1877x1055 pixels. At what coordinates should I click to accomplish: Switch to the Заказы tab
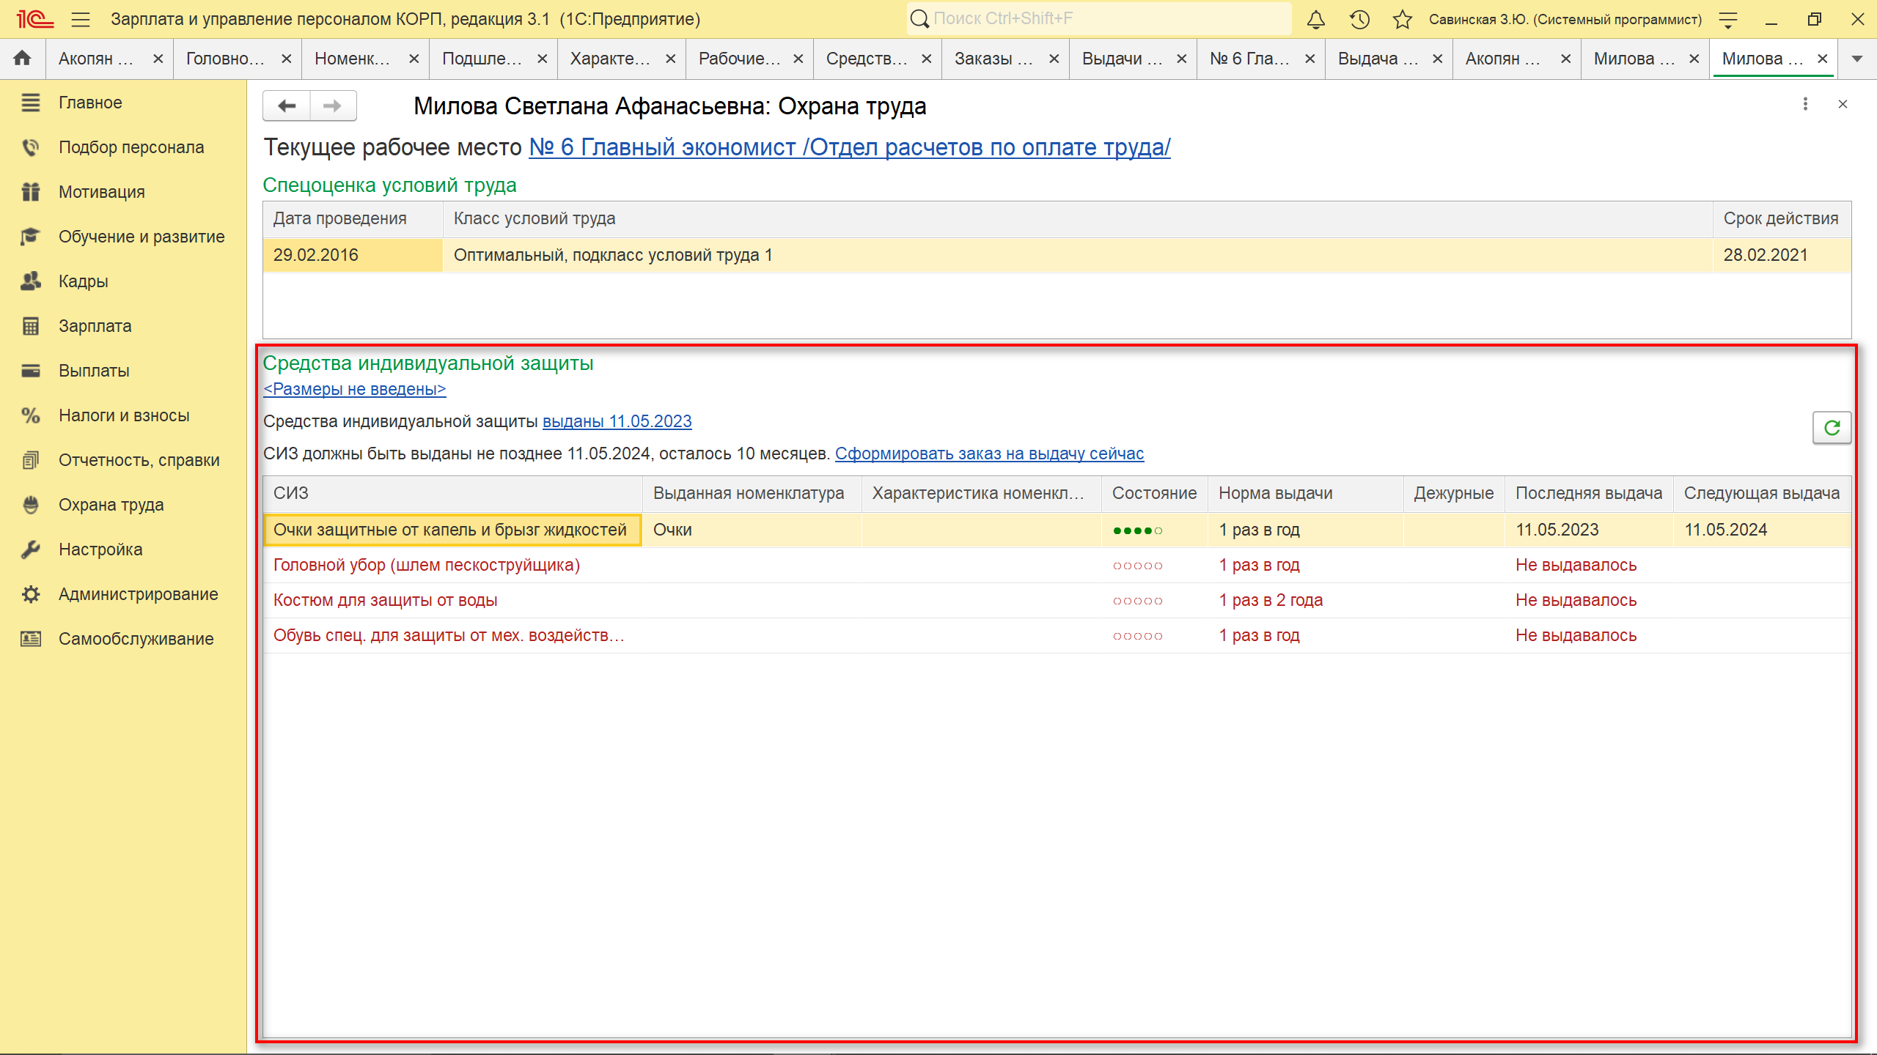[993, 59]
